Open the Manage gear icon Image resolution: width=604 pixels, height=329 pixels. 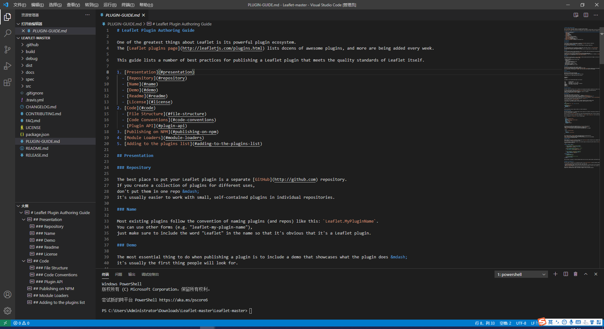(8, 311)
